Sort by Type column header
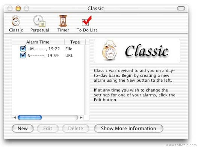The image size is (198, 147). click(75, 42)
